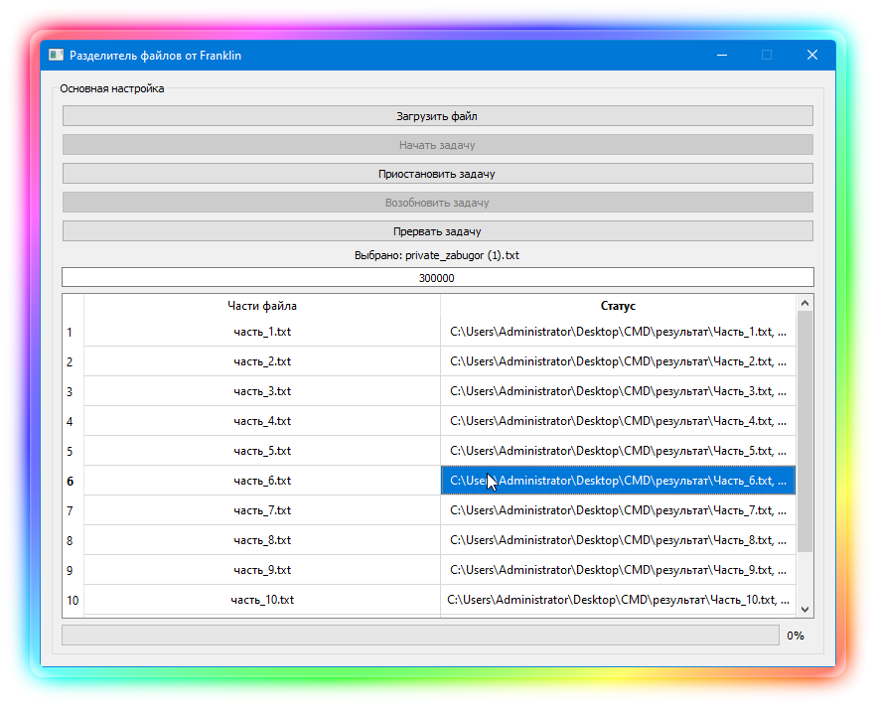Select row header number 5
The image size is (876, 707).
pos(73,451)
